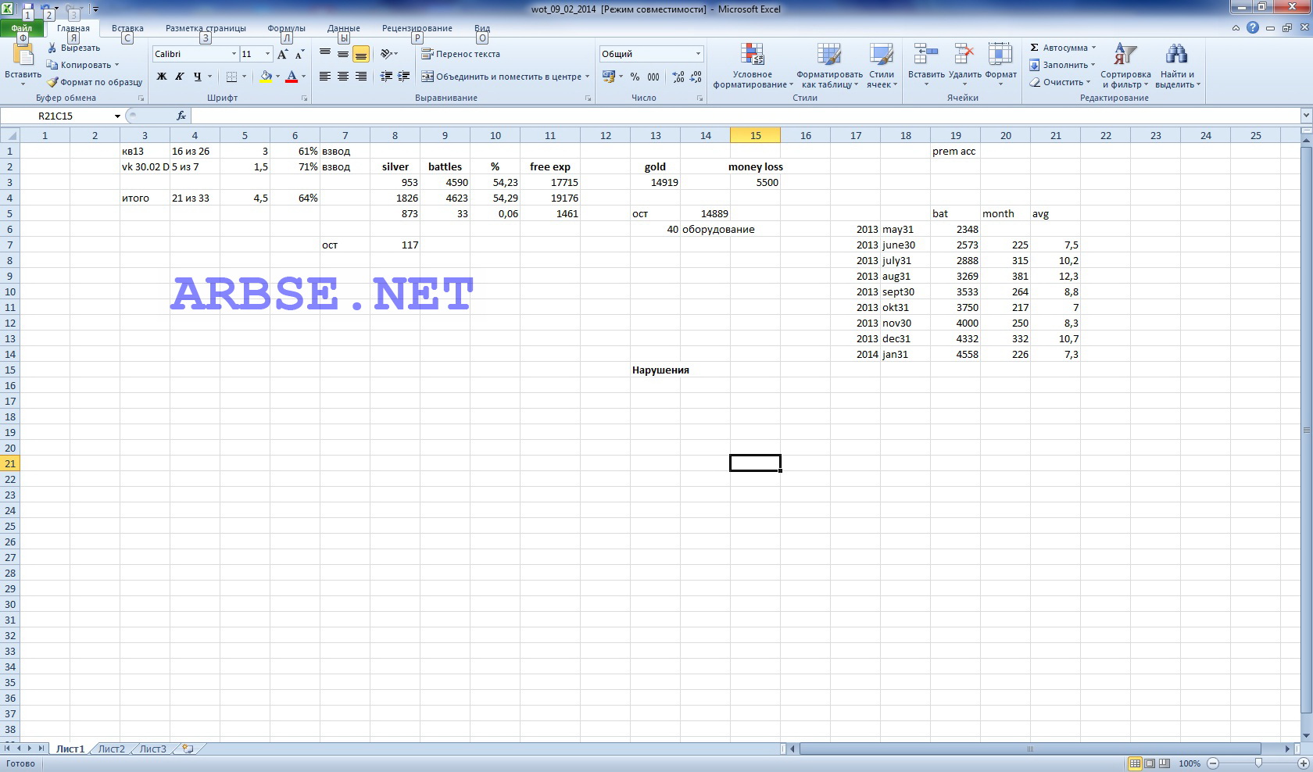The image size is (1313, 772).
Task: Switch to Разметка страницы tab
Action: click(206, 28)
